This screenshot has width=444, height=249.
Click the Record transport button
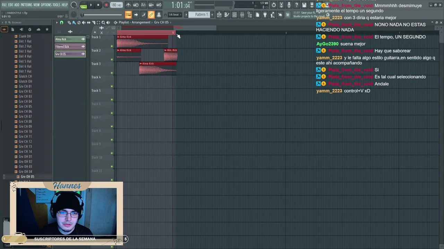pyautogui.click(x=106, y=5)
